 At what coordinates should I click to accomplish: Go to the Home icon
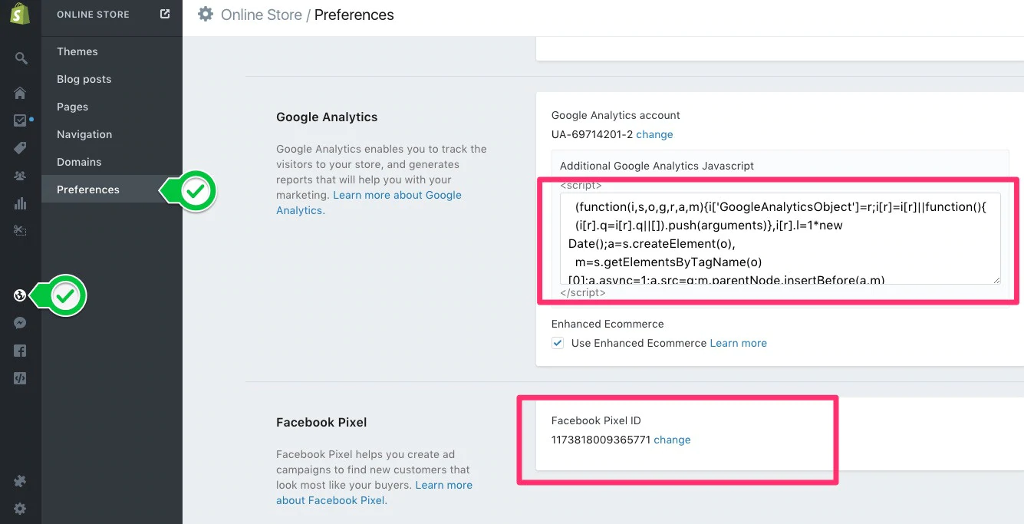[x=20, y=93]
